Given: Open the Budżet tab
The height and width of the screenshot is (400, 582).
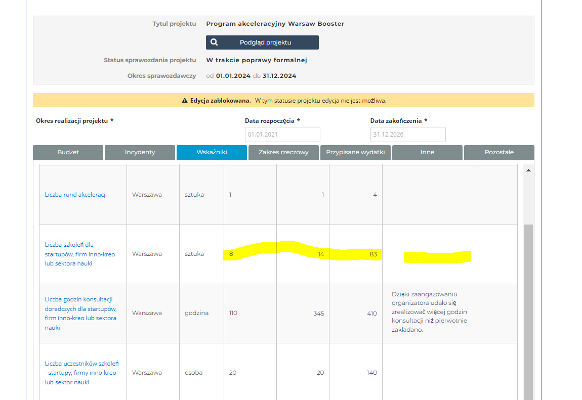Looking at the screenshot, I should click(x=68, y=152).
